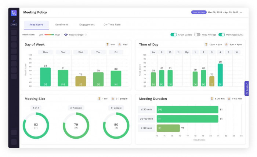The image size is (257, 157).
Task: Click the 8+ people label chip
Action: coord(116,108)
